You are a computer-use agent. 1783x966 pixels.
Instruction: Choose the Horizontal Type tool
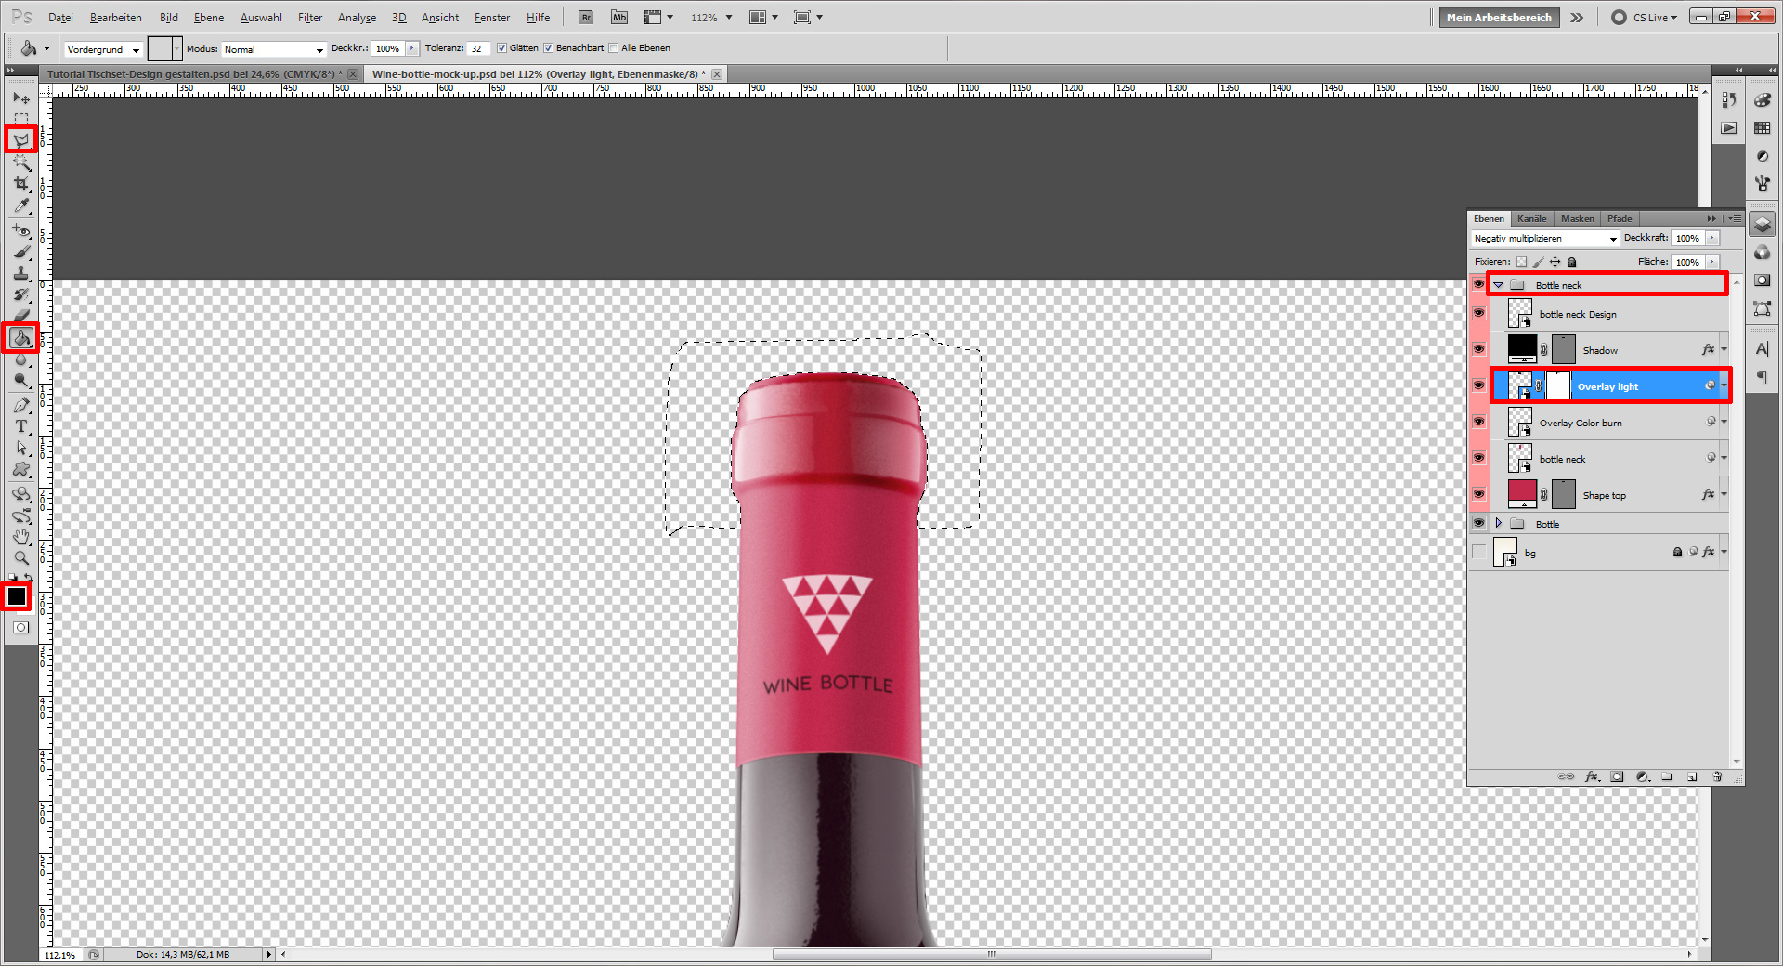[x=20, y=426]
